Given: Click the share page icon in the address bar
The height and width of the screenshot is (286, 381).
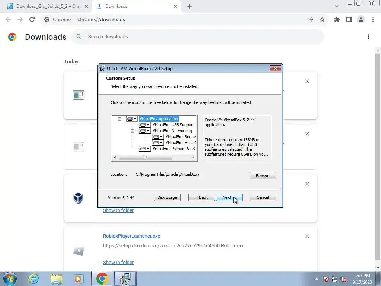Looking at the screenshot, I should (310, 20).
